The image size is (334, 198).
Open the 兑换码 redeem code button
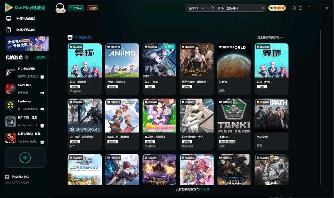pyautogui.click(x=76, y=8)
